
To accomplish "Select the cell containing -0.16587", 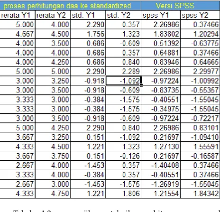I will pyautogui.click(x=200, y=156).
